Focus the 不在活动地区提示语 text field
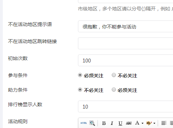The image size is (173, 128). pos(126,26)
